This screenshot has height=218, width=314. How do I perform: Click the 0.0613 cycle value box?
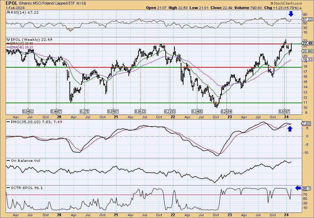point(140,111)
